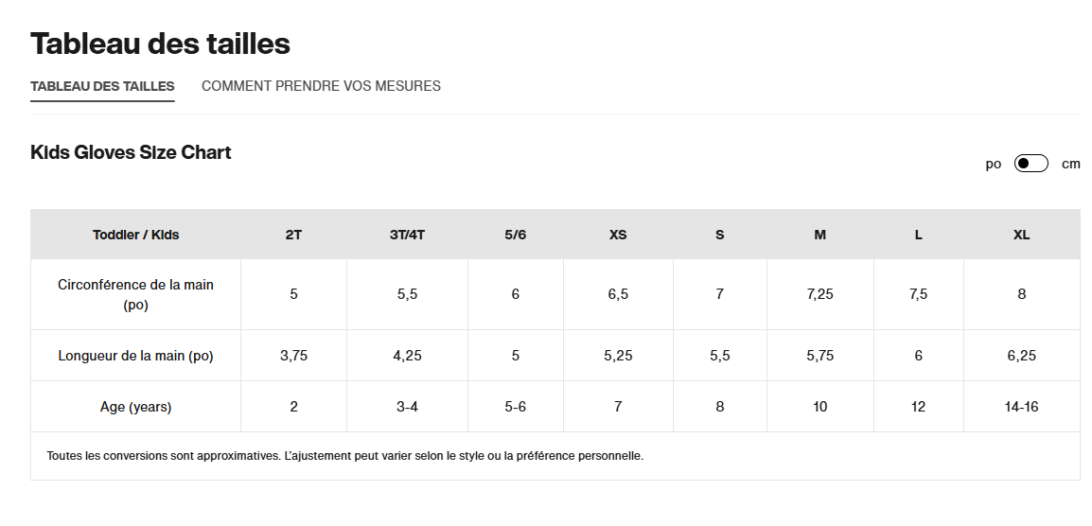Click the po unit label
Image resolution: width=1092 pixels, height=526 pixels.
click(x=993, y=164)
